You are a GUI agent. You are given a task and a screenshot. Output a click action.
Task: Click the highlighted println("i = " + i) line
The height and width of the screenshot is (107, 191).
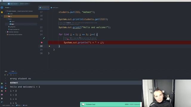click(x=84, y=43)
